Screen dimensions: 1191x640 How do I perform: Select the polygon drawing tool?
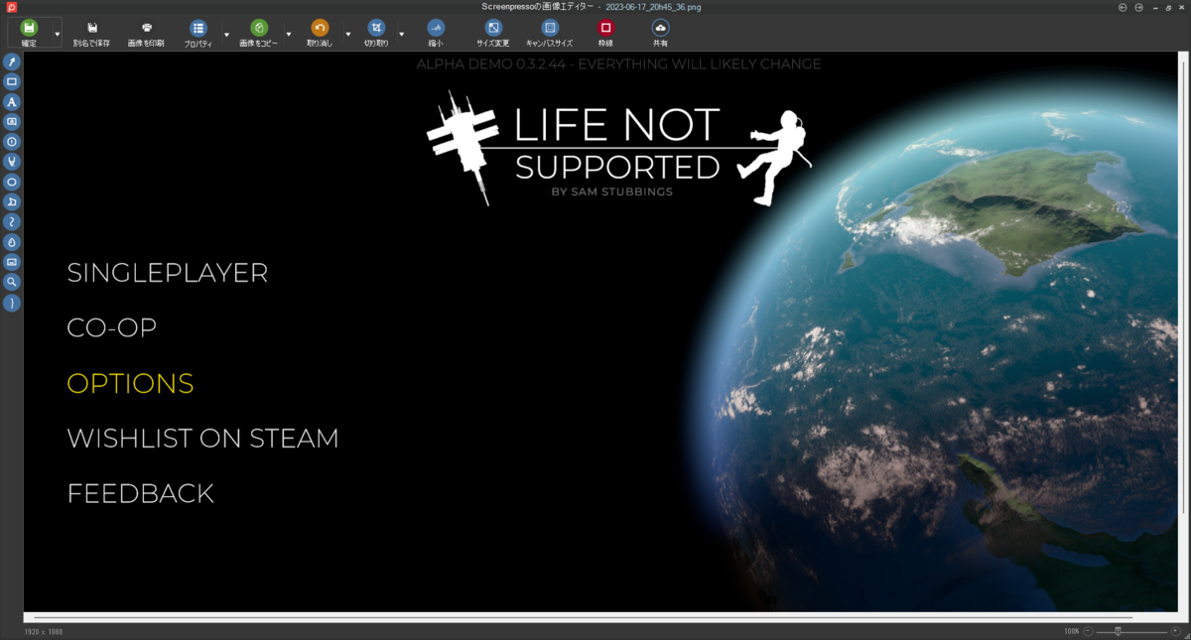pyautogui.click(x=12, y=201)
